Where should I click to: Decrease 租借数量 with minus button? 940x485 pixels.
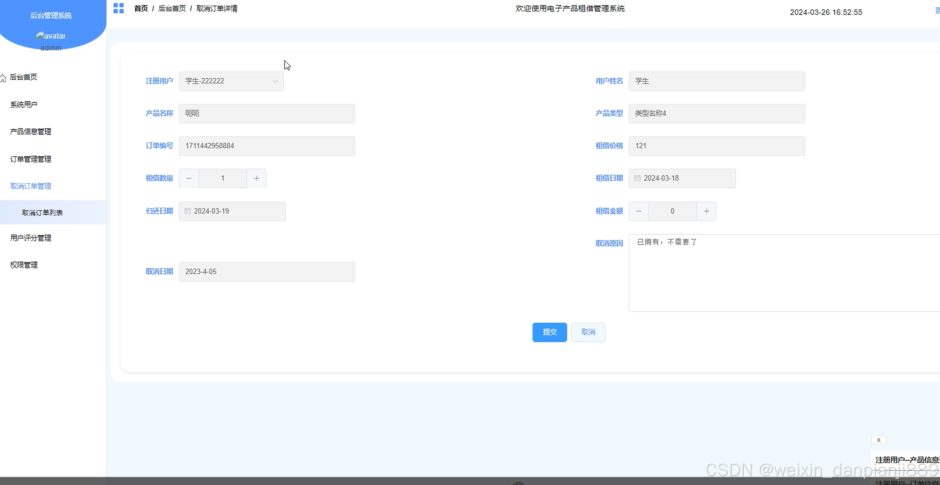pos(189,178)
